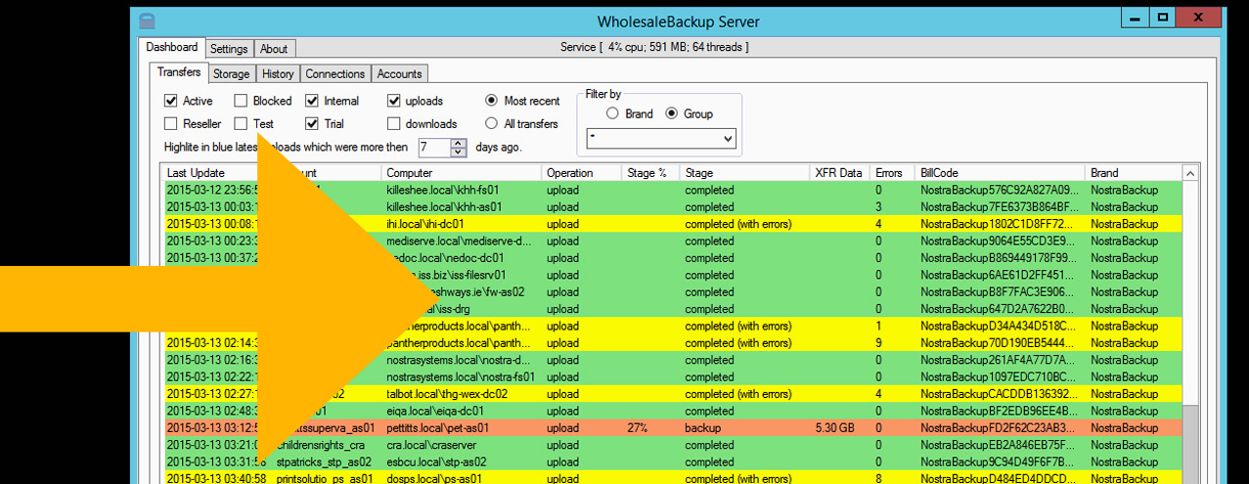Open the History sub-tab
The image size is (1249, 484).
pos(278,74)
